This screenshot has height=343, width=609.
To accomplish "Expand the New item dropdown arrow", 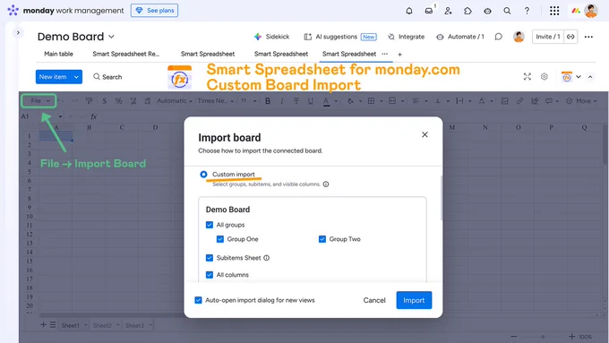I will pos(76,77).
